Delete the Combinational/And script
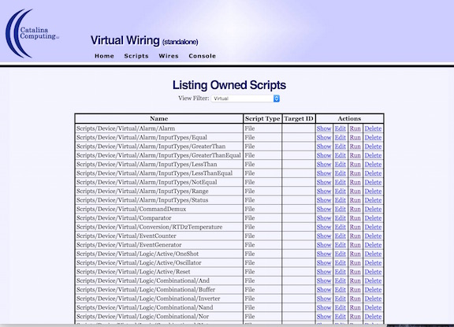 point(373,281)
